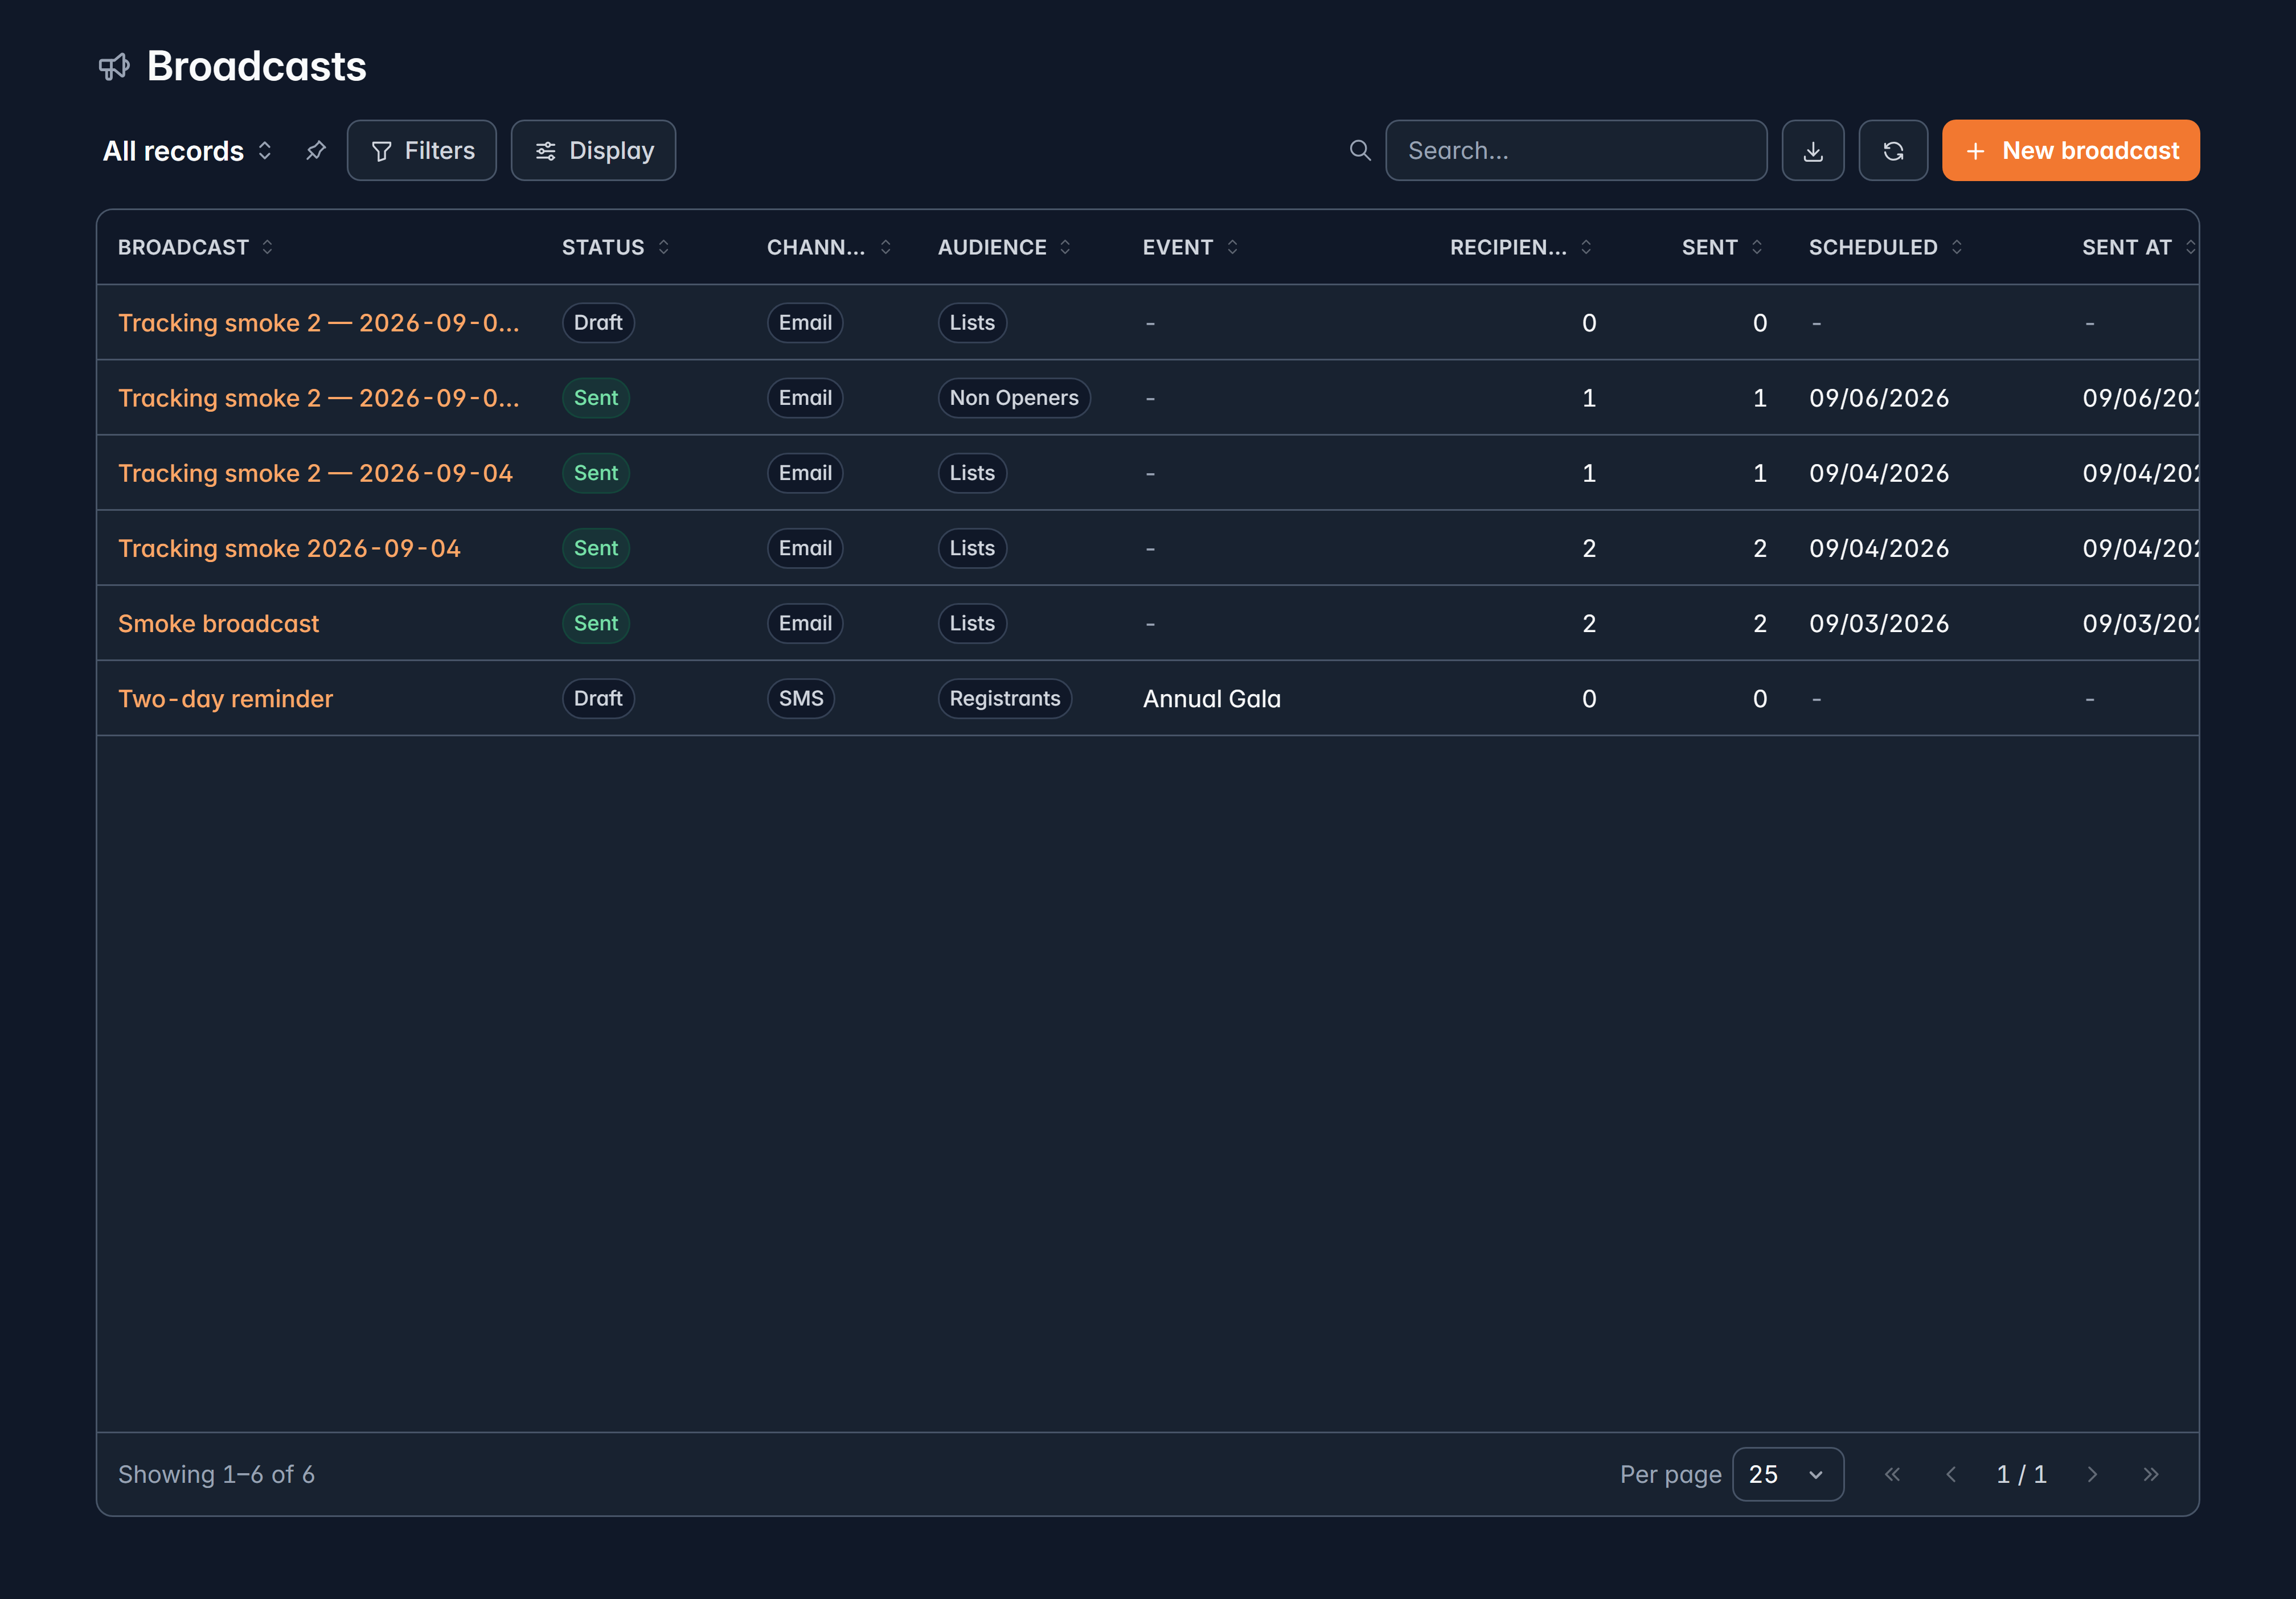
Task: Open the Per page 25 dropdown
Action: tap(1788, 1474)
